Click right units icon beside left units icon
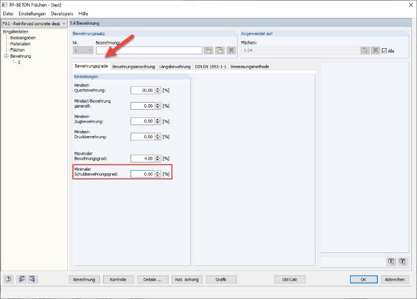Screen dimensions: 417x299 pos(403,262)
